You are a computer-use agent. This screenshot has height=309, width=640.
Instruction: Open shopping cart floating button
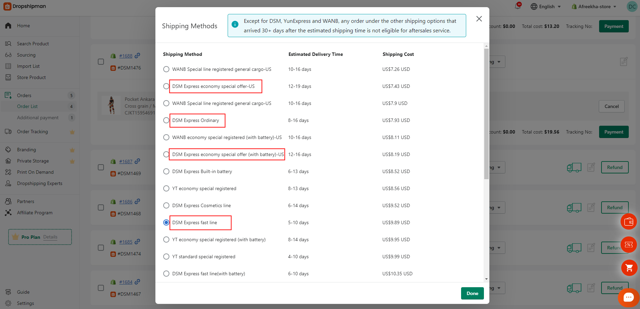pyautogui.click(x=629, y=268)
